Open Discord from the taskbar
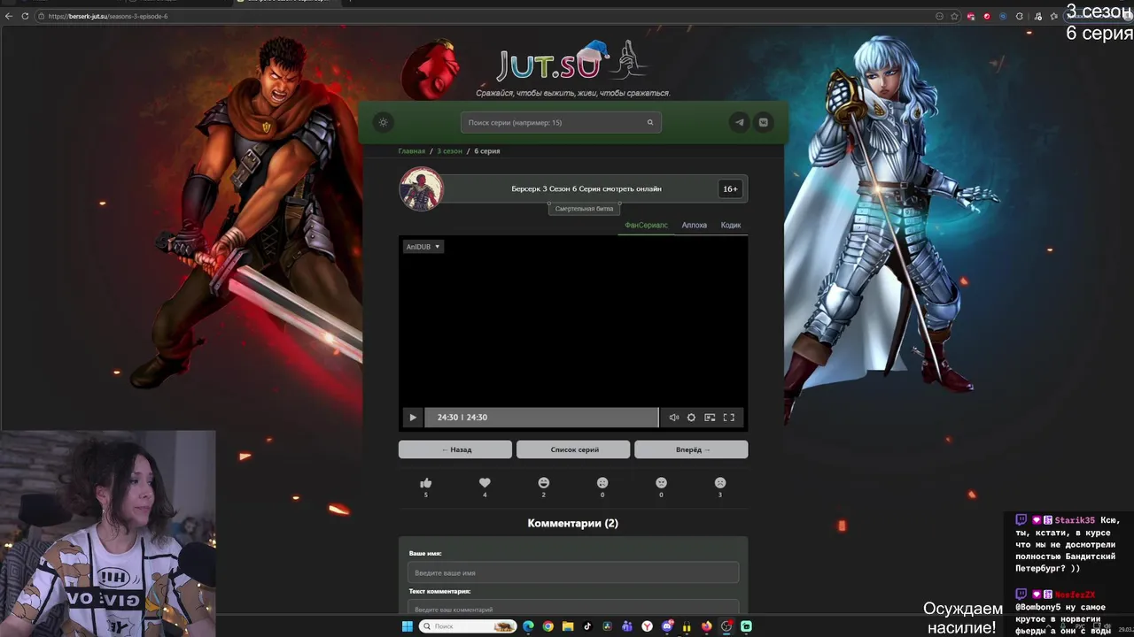 667,626
